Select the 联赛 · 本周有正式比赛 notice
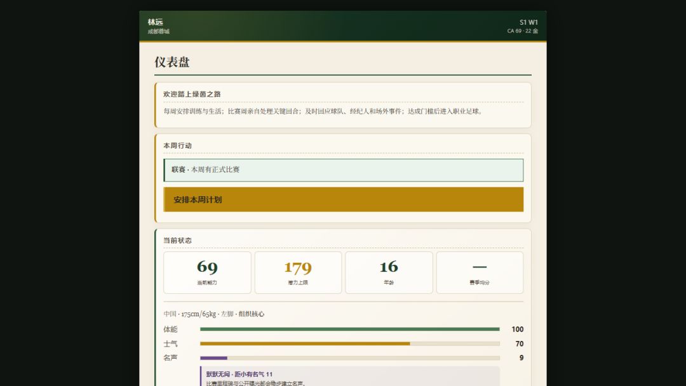Viewport: 686px width, 386px height. pyautogui.click(x=344, y=170)
